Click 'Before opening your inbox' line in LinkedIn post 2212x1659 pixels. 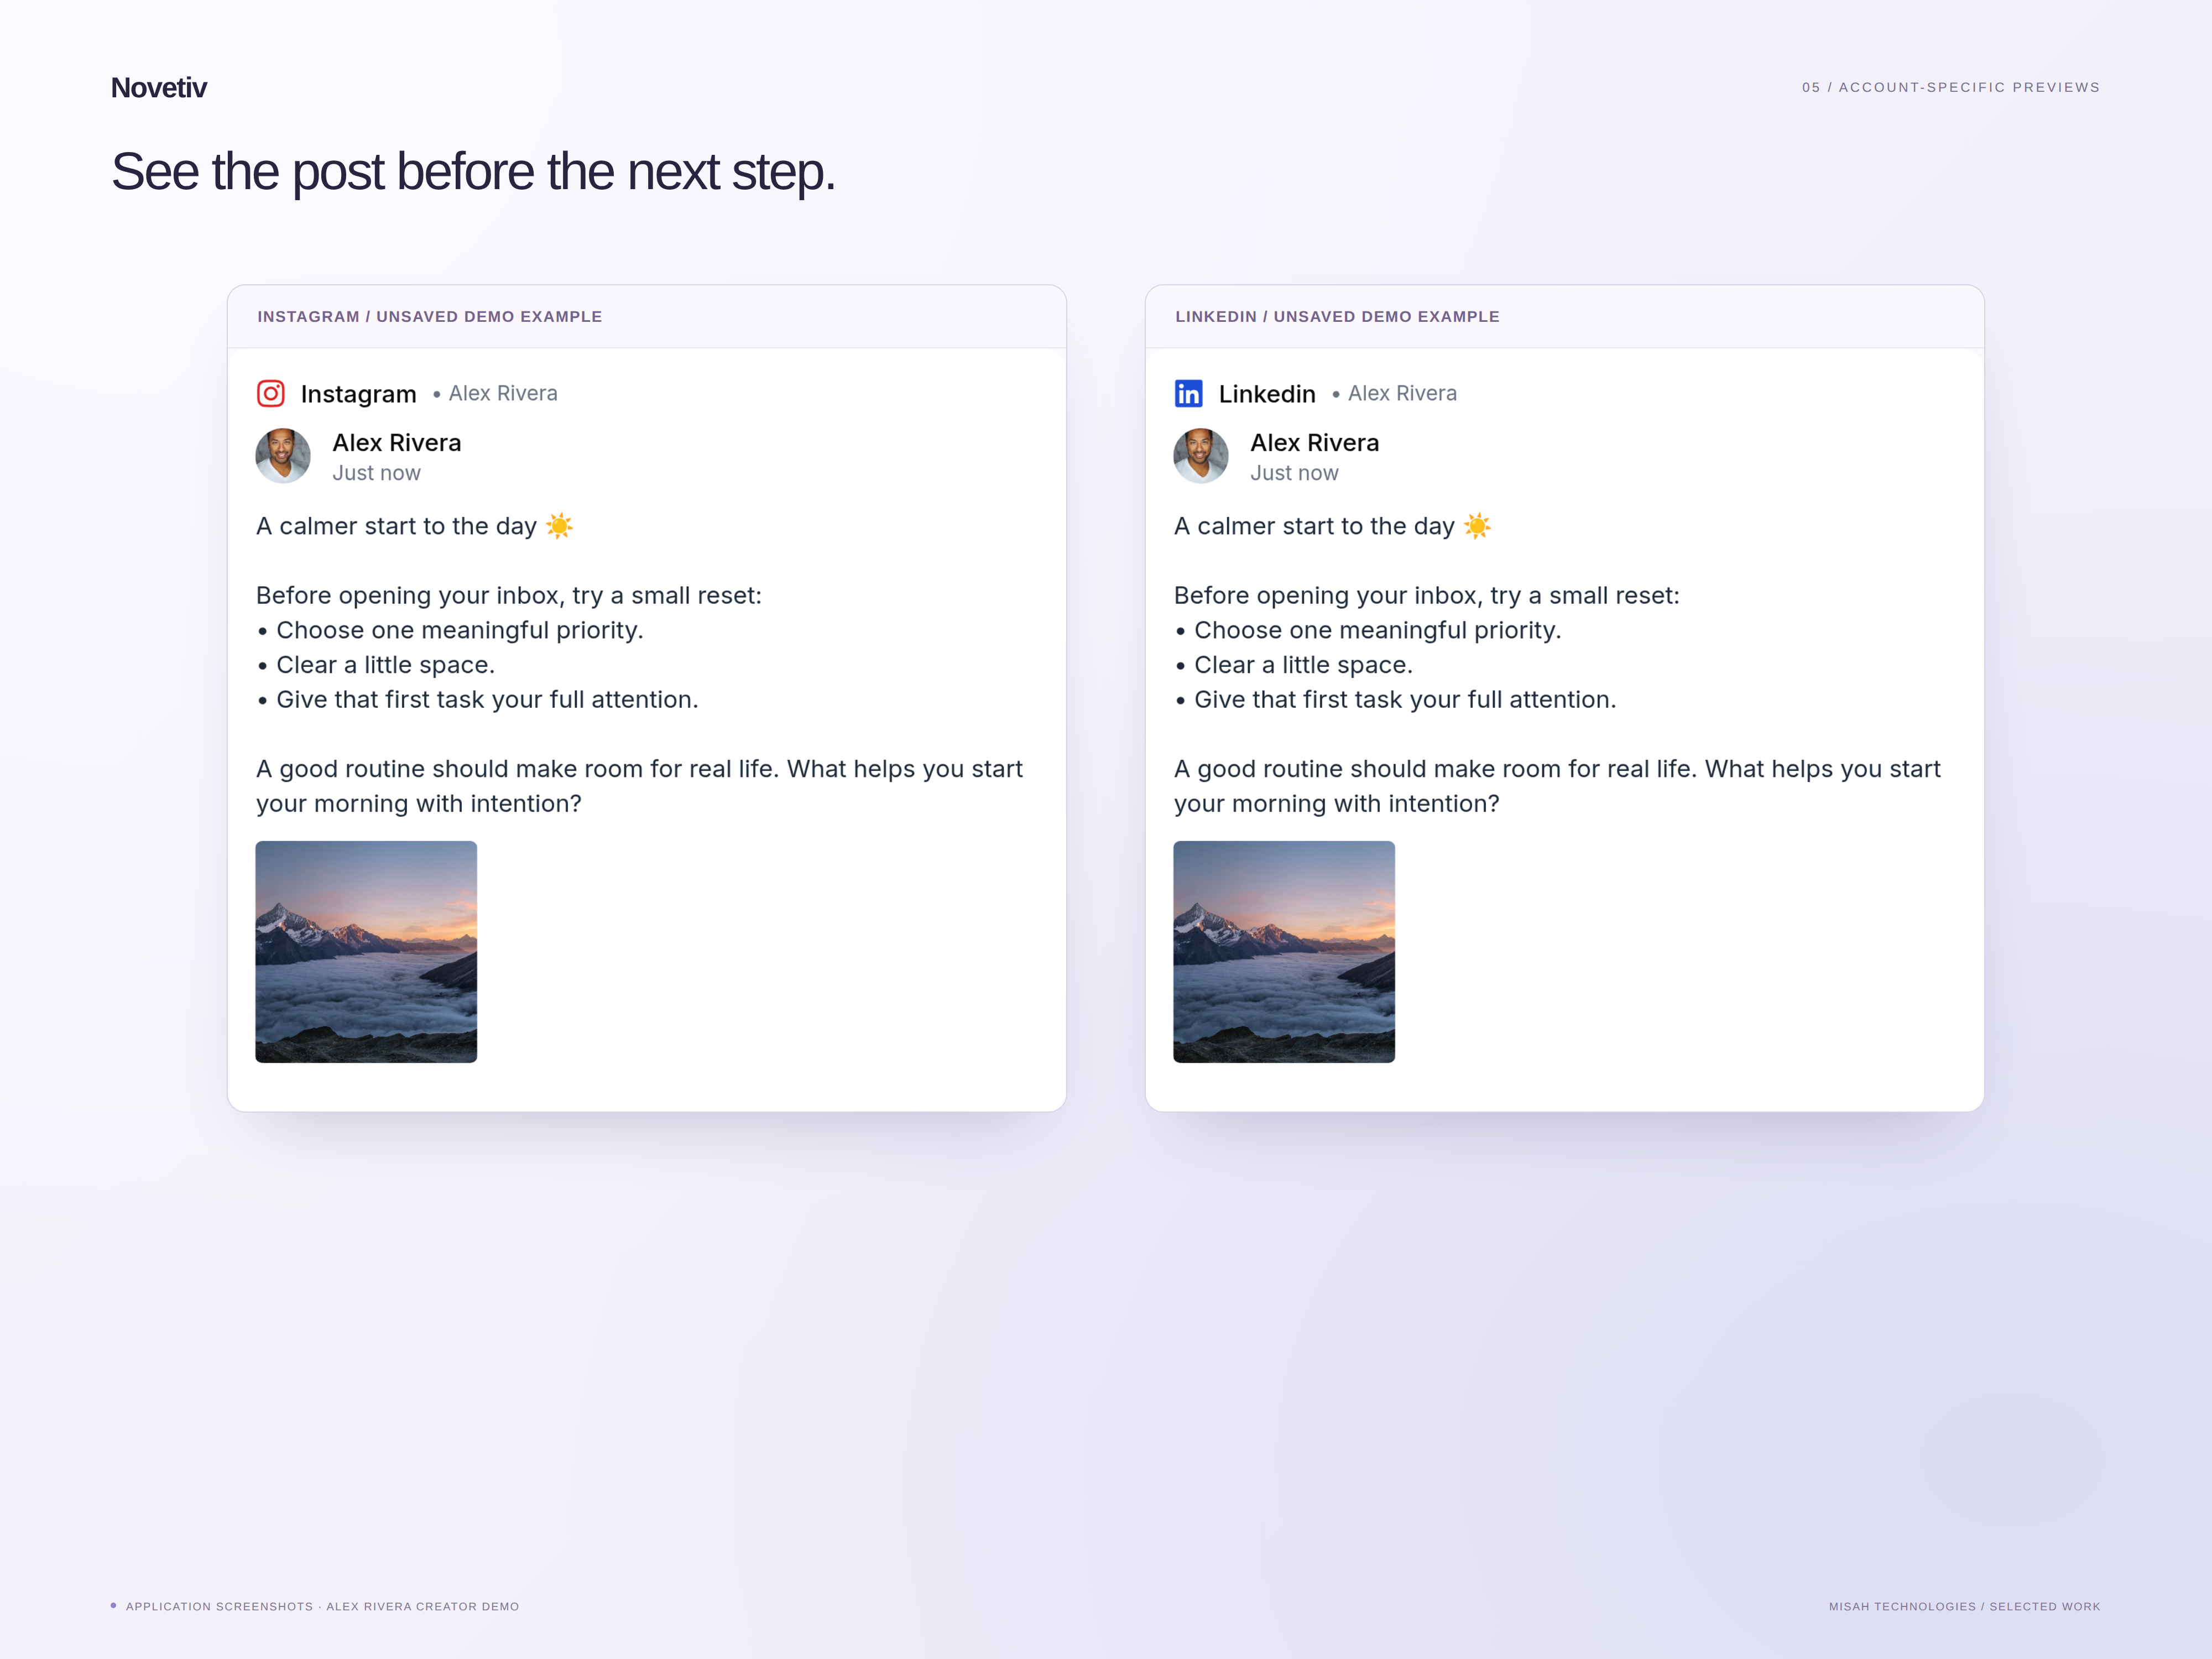pos(1427,595)
